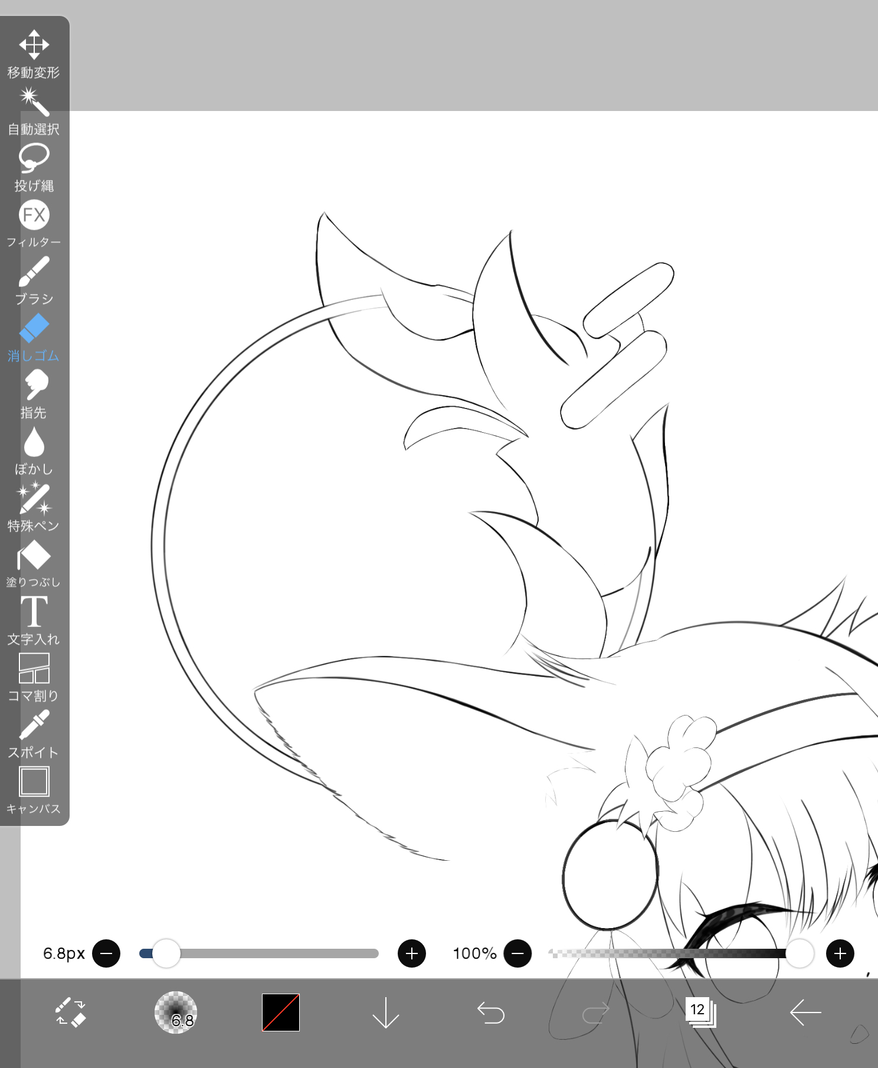This screenshot has height=1068, width=878.
Task: Choose the Lasso (投げ縄) tool
Action: [x=34, y=167]
